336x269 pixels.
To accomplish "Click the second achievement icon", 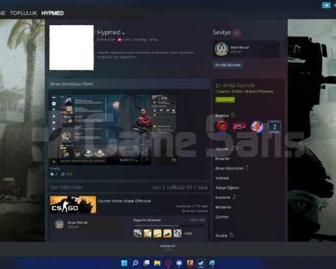I will 148,233.
